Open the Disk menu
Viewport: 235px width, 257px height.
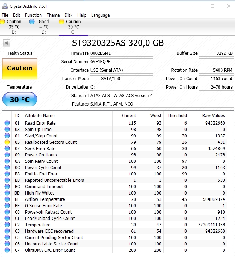(x=69, y=15)
